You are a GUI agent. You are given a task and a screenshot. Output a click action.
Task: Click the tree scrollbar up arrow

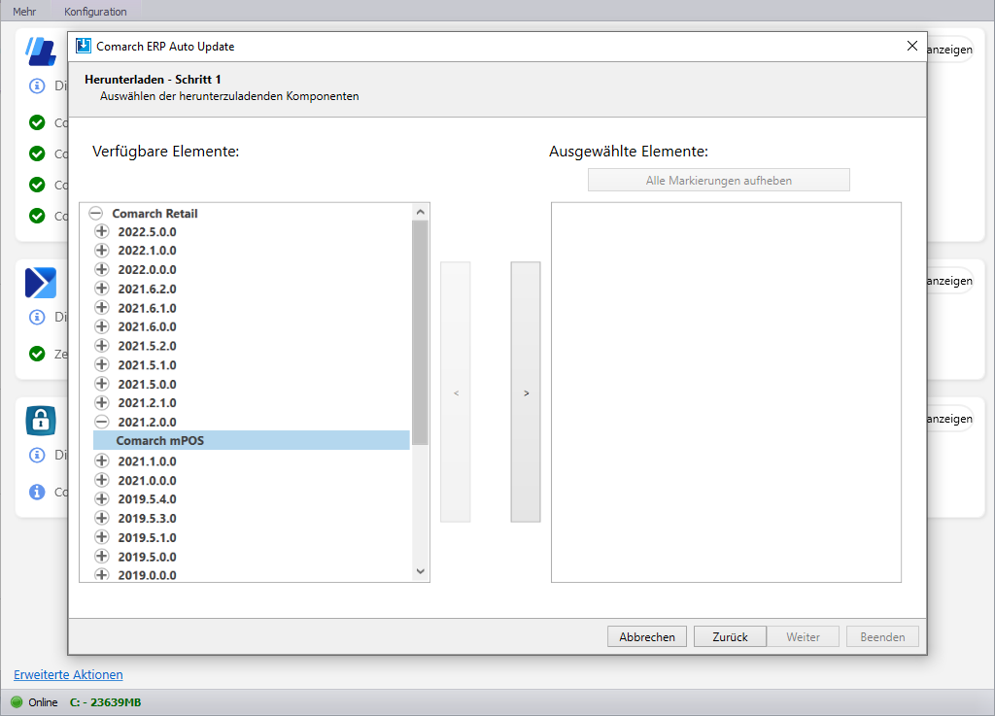(420, 212)
